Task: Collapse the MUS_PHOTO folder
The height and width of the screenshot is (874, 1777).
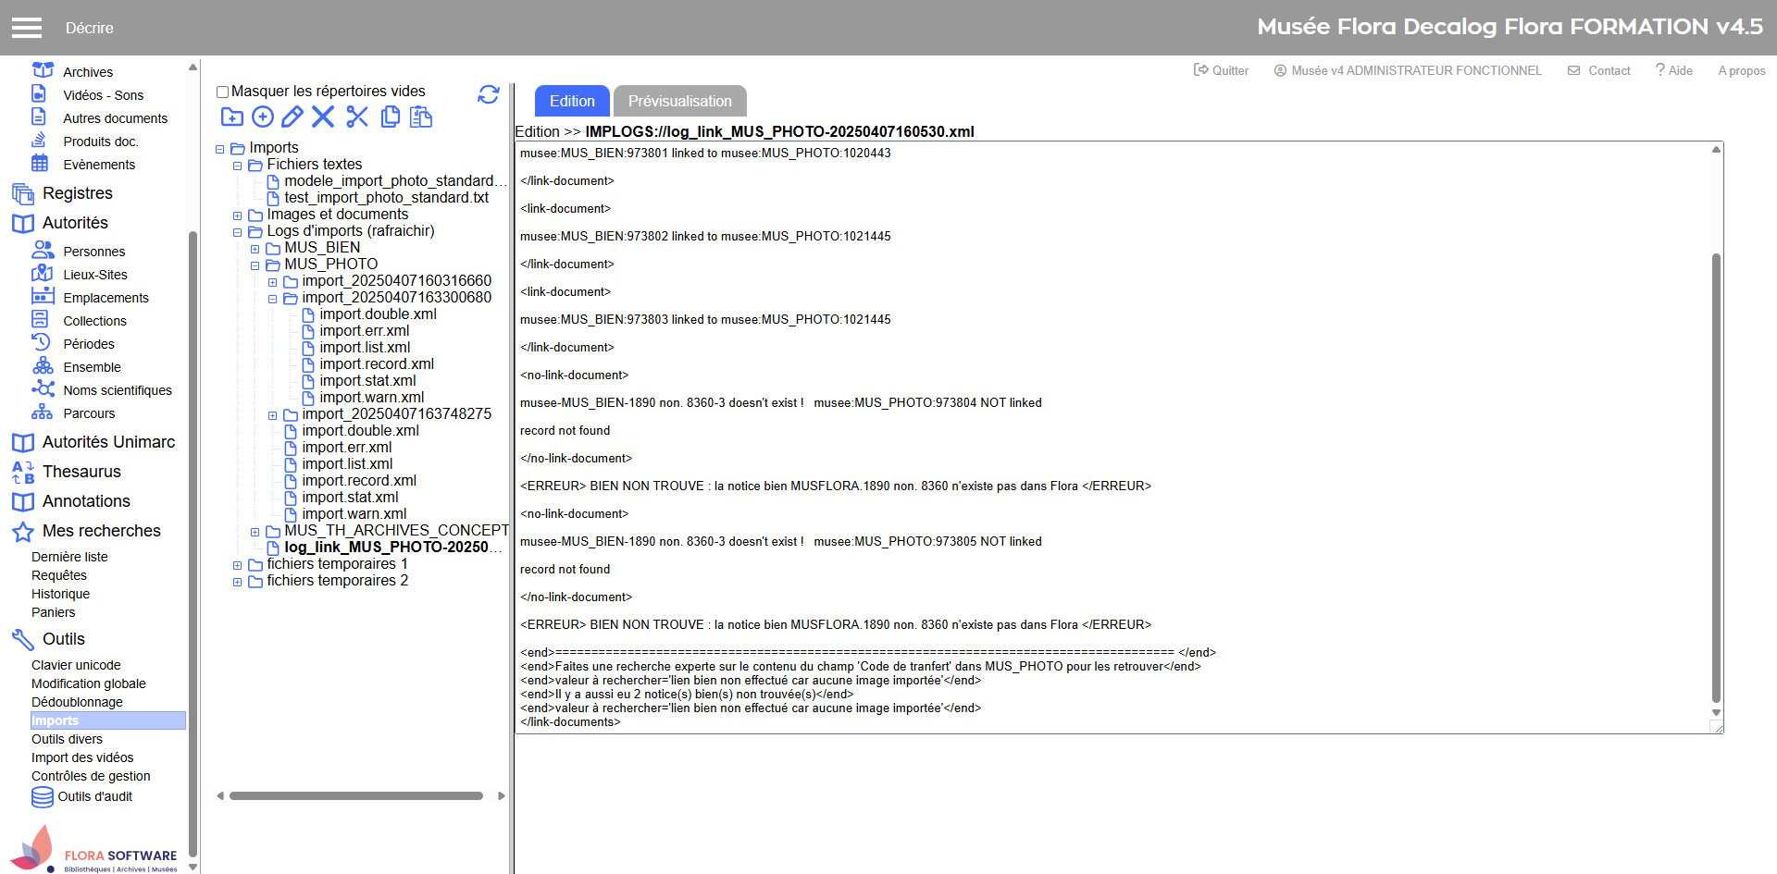Action: click(255, 265)
